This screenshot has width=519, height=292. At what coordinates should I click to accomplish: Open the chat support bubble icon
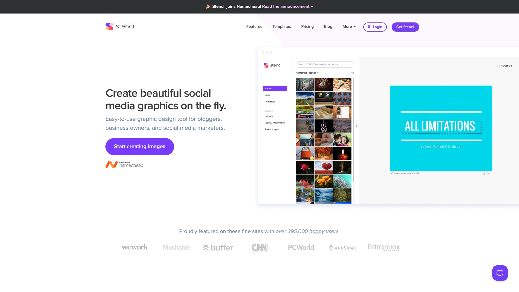click(x=500, y=273)
